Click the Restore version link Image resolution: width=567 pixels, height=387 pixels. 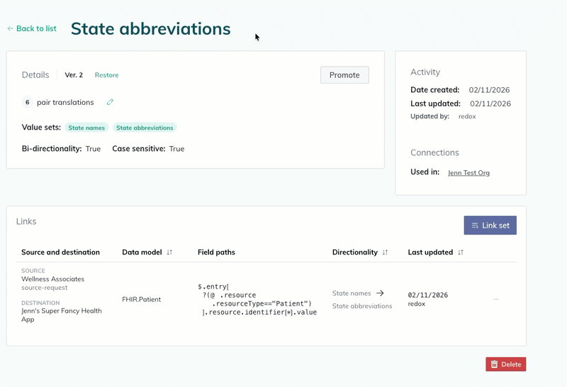coord(107,75)
